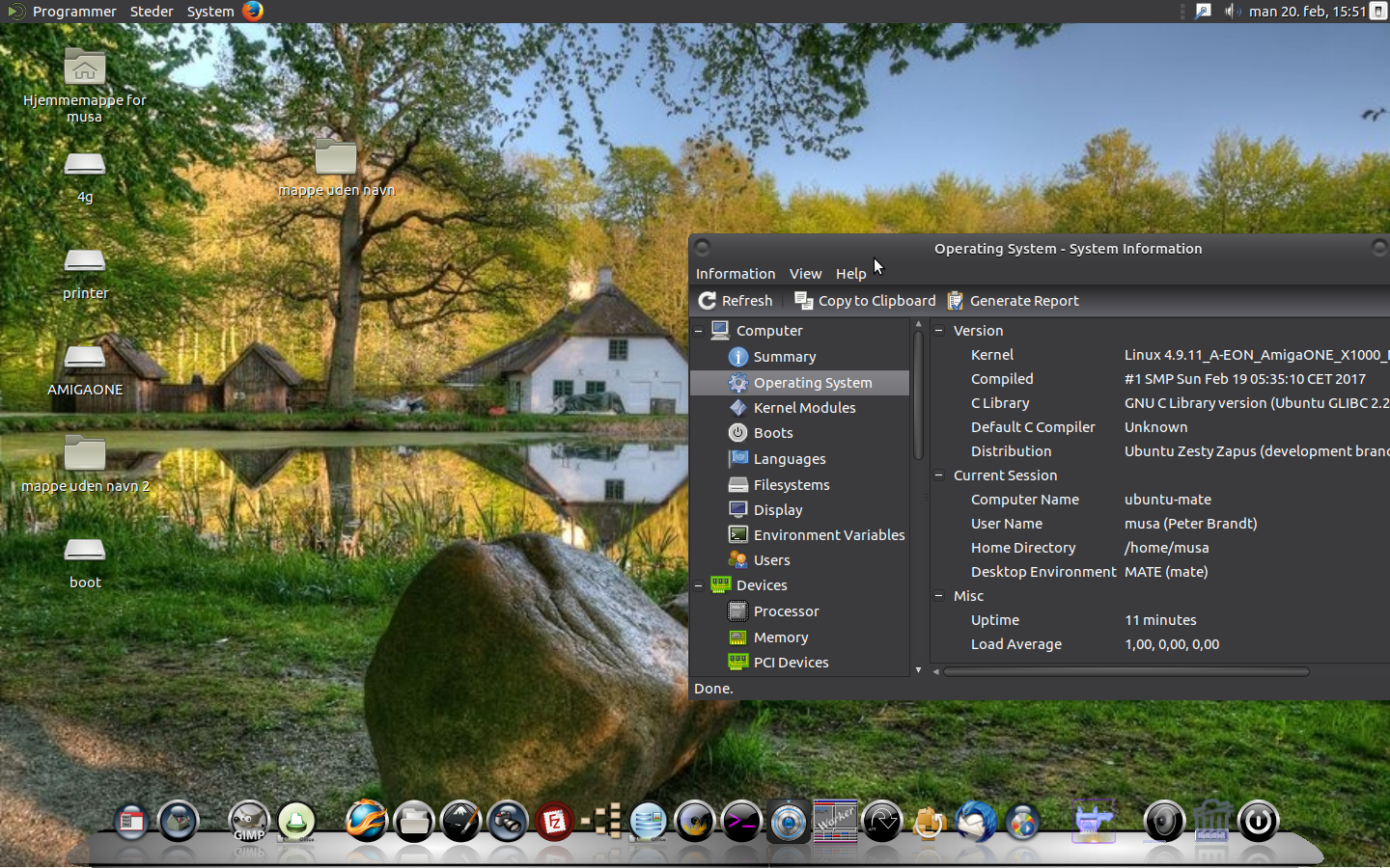Screen dimensions: 1390x868
Task: Click Copy to Clipboard
Action: (x=865, y=301)
